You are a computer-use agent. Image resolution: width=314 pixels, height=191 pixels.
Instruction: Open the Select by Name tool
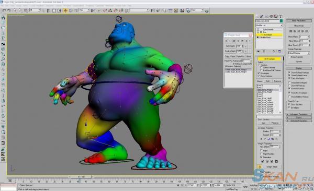click(x=49, y=10)
